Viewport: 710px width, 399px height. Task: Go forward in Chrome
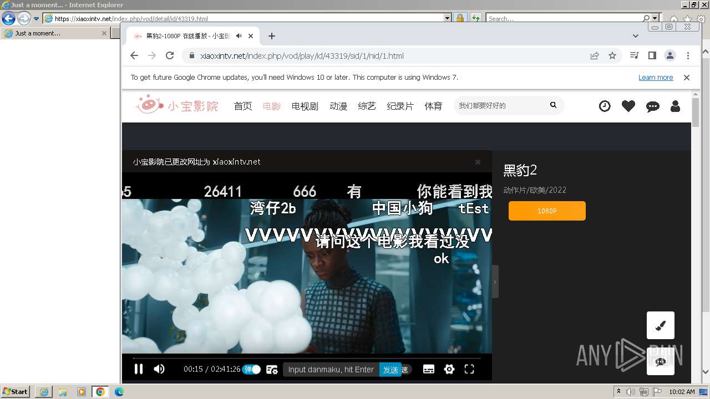pos(152,55)
